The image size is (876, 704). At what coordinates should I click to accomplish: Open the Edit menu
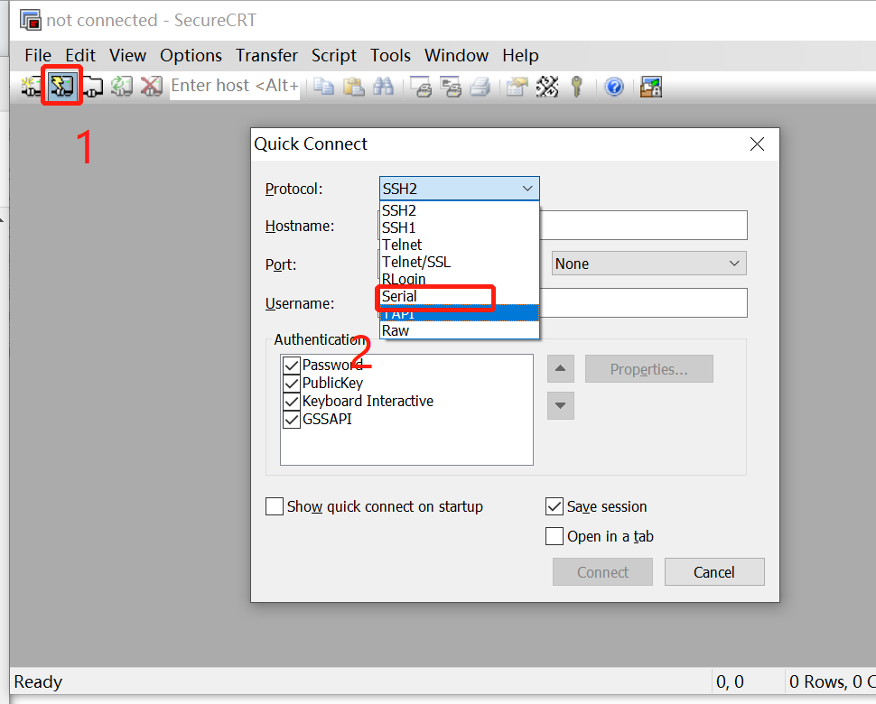[80, 55]
